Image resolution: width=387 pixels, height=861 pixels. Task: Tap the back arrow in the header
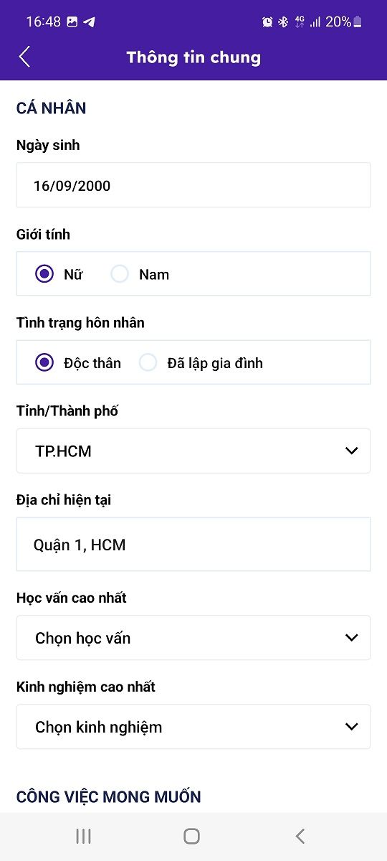pos(24,57)
